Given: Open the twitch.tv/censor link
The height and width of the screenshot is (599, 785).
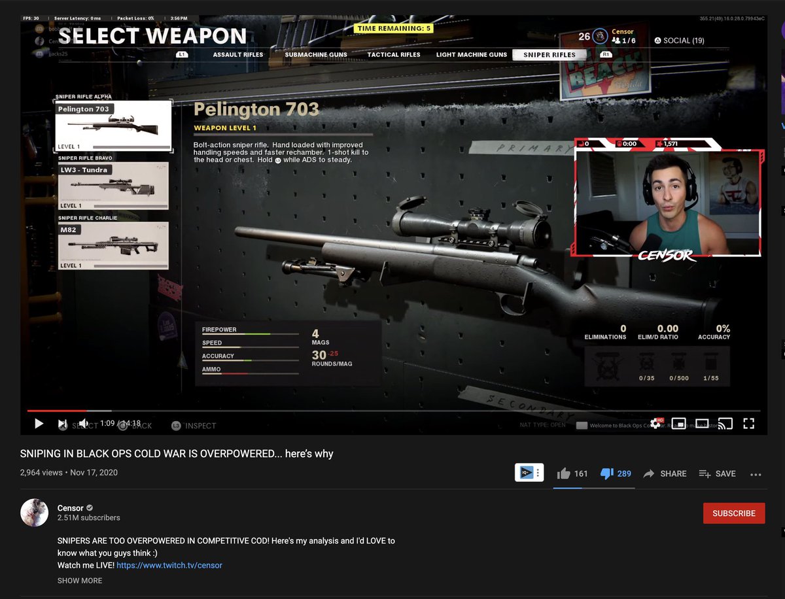Looking at the screenshot, I should 169,565.
